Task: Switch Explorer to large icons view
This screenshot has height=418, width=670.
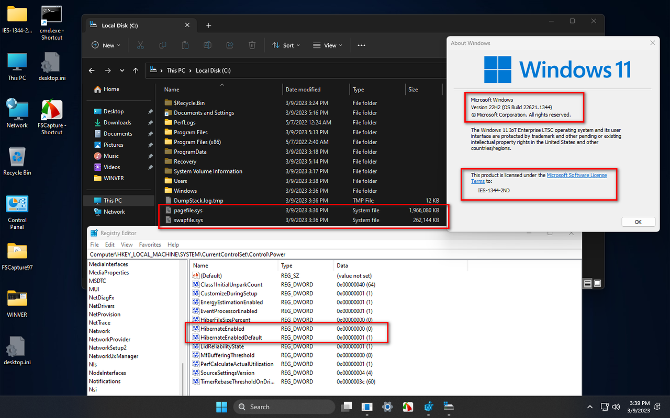Action: (597, 283)
